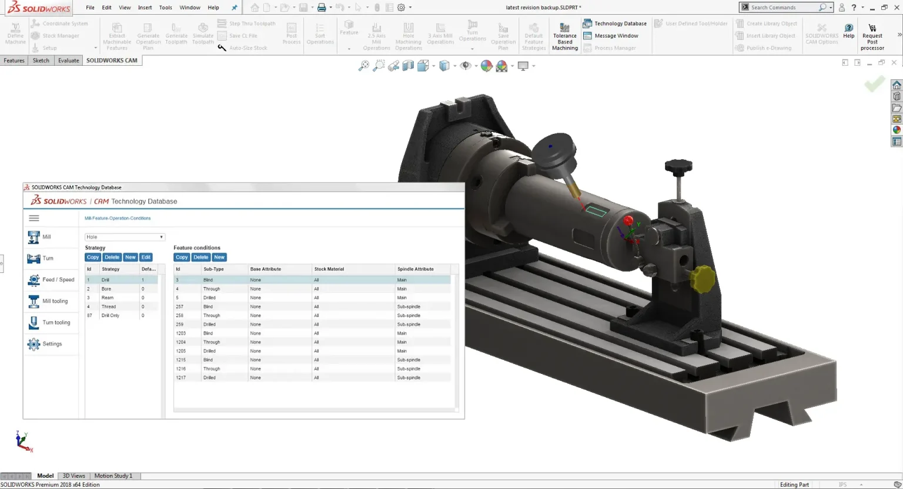Expand the print options dropdown arrow
The width and height of the screenshot is (903, 489).
coord(330,8)
